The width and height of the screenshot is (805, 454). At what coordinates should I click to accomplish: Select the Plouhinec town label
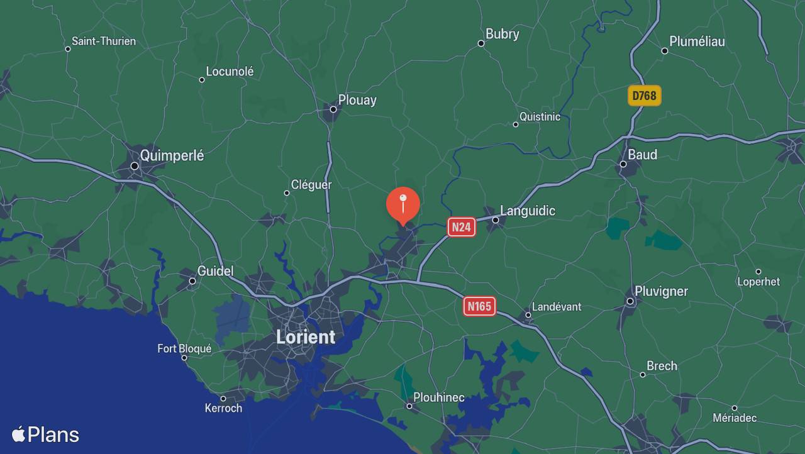439,397
